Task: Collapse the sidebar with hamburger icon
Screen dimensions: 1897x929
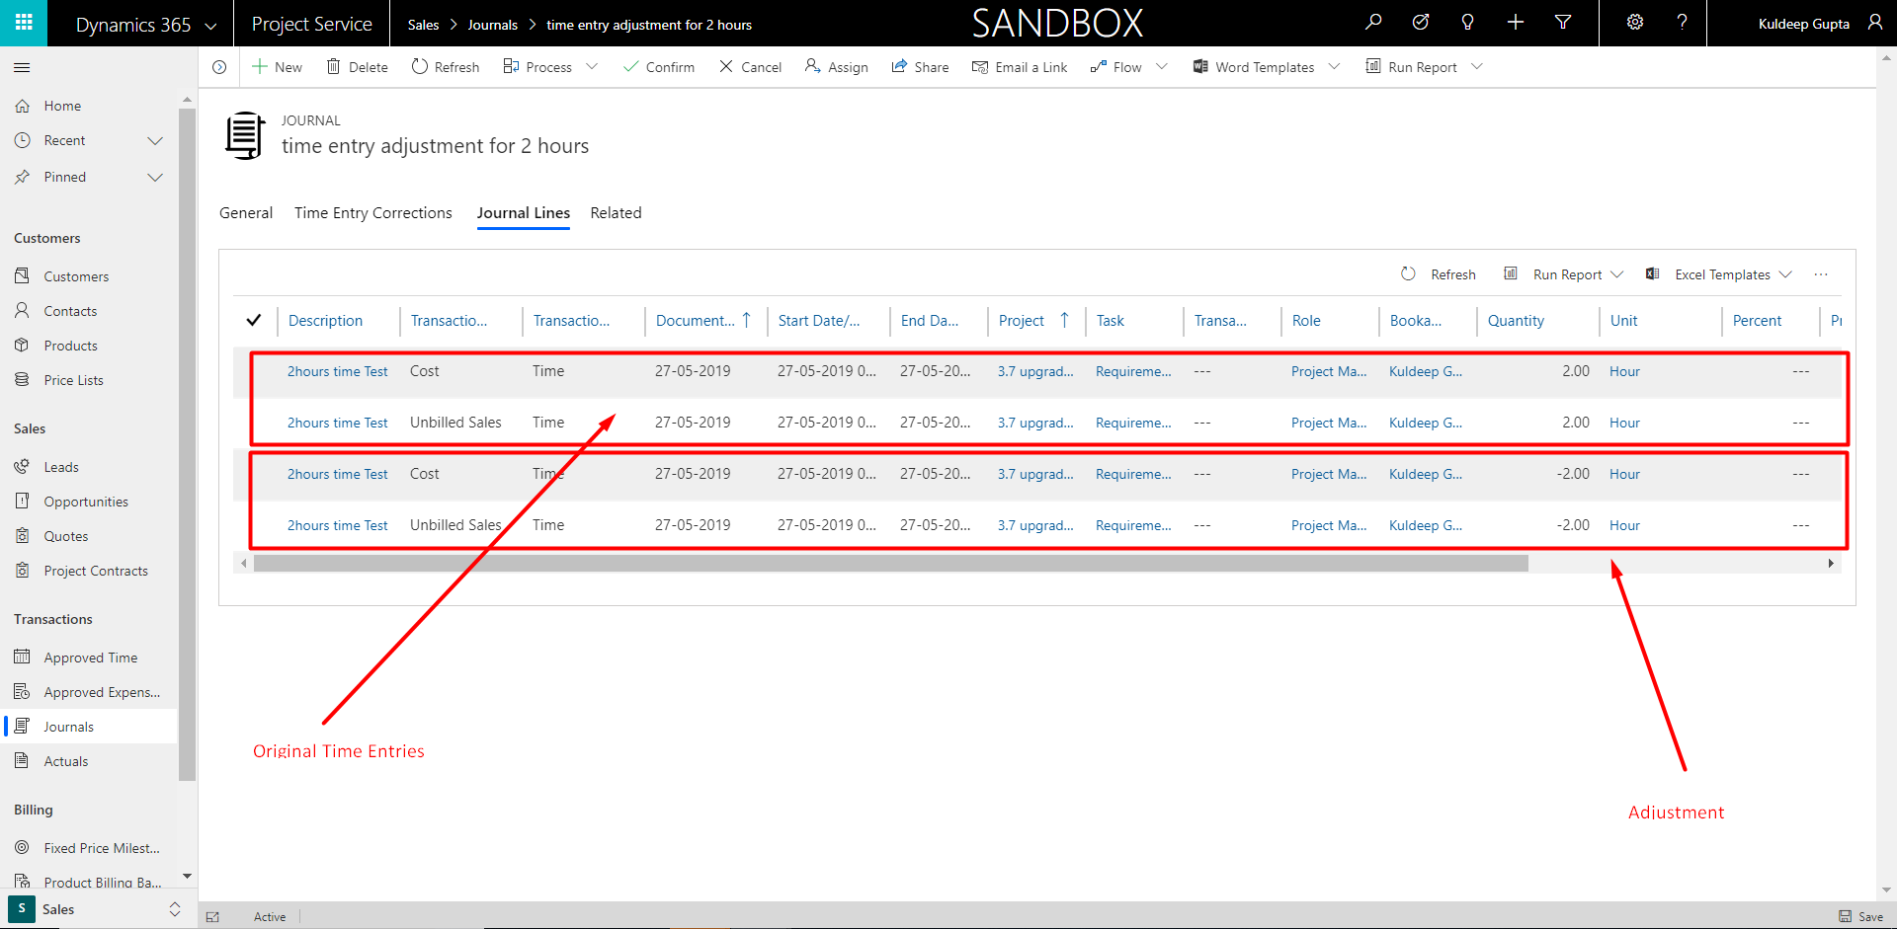Action: tap(22, 67)
